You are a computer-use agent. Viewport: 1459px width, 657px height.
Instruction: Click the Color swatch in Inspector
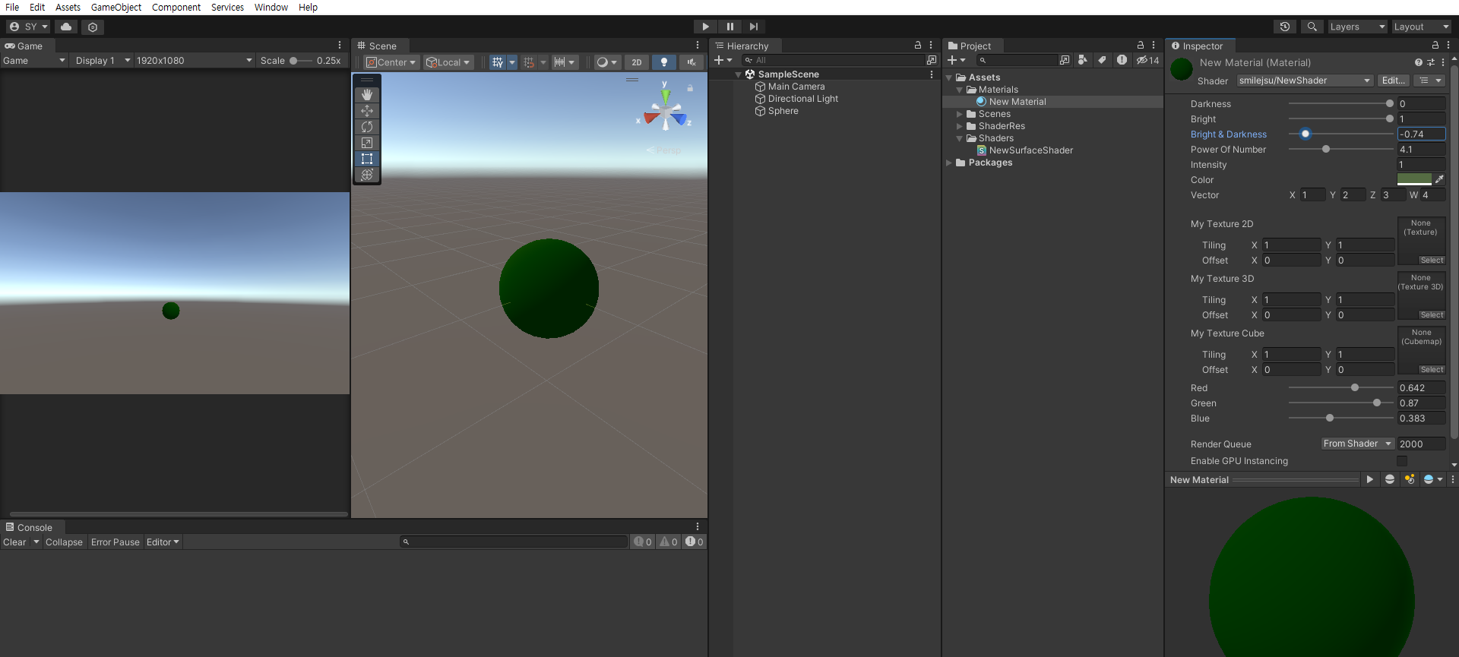pyautogui.click(x=1414, y=179)
